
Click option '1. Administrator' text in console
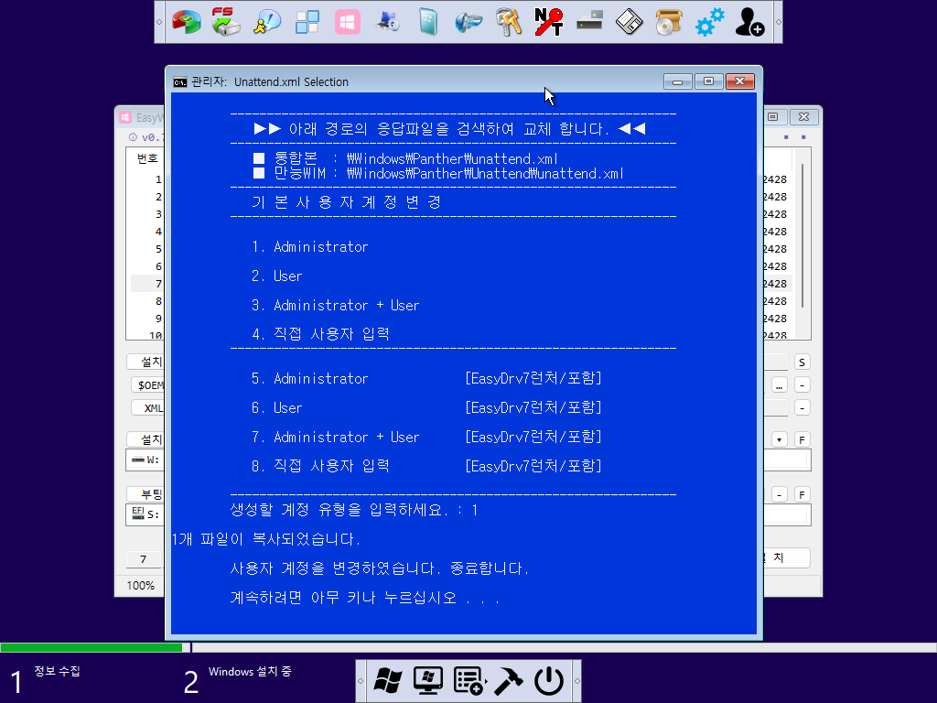click(309, 247)
